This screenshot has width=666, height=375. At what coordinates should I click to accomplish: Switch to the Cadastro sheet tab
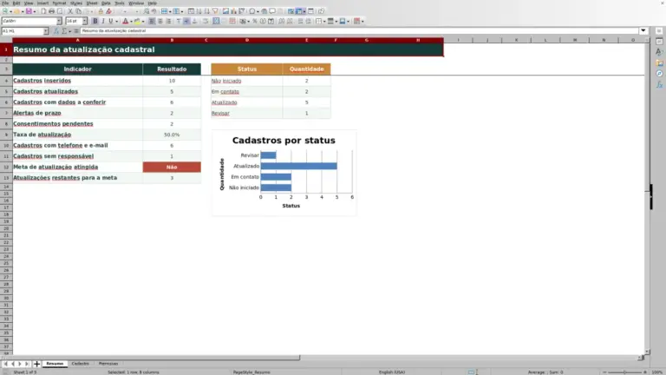pyautogui.click(x=81, y=364)
